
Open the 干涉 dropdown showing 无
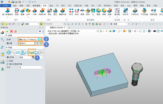(x=31, y=67)
